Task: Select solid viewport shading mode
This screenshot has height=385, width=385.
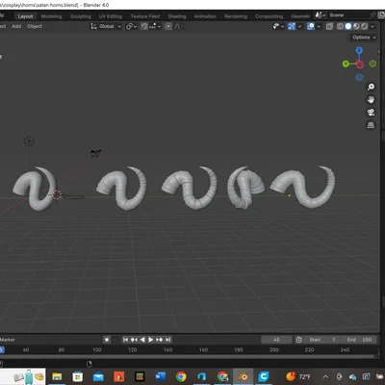Action: click(348, 26)
